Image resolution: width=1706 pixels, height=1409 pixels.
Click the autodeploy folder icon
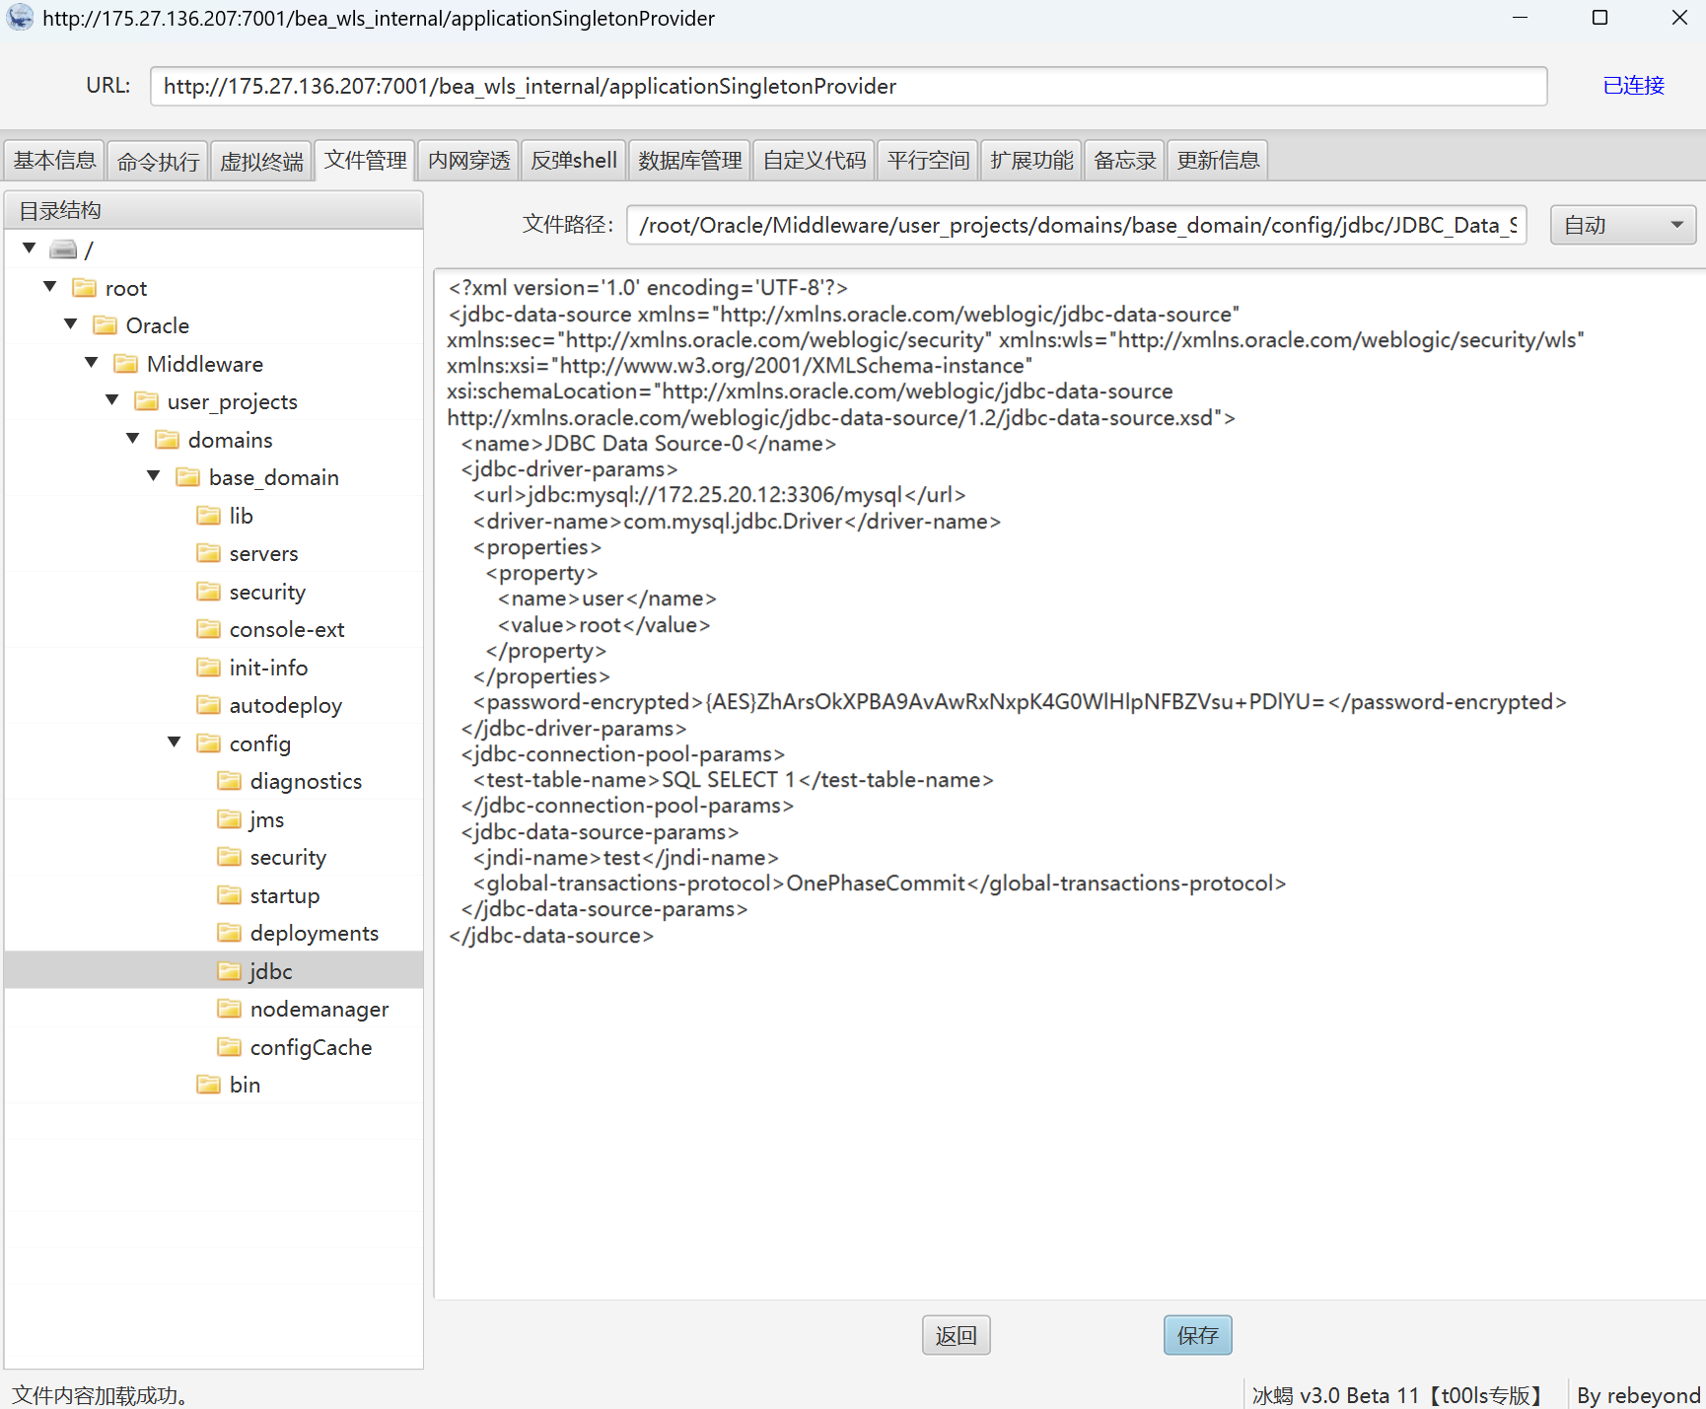(x=208, y=705)
